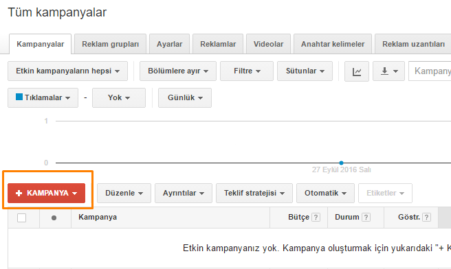Click the Durum help question mark
Viewport: 451px width, 269px height.
coord(366,218)
